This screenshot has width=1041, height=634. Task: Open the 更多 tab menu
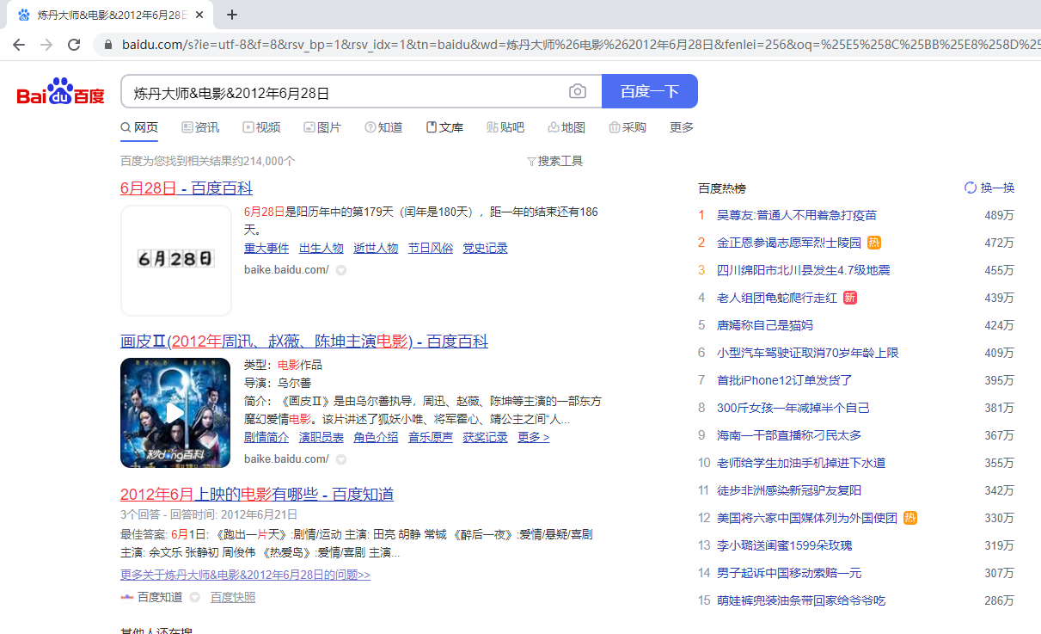tap(682, 127)
